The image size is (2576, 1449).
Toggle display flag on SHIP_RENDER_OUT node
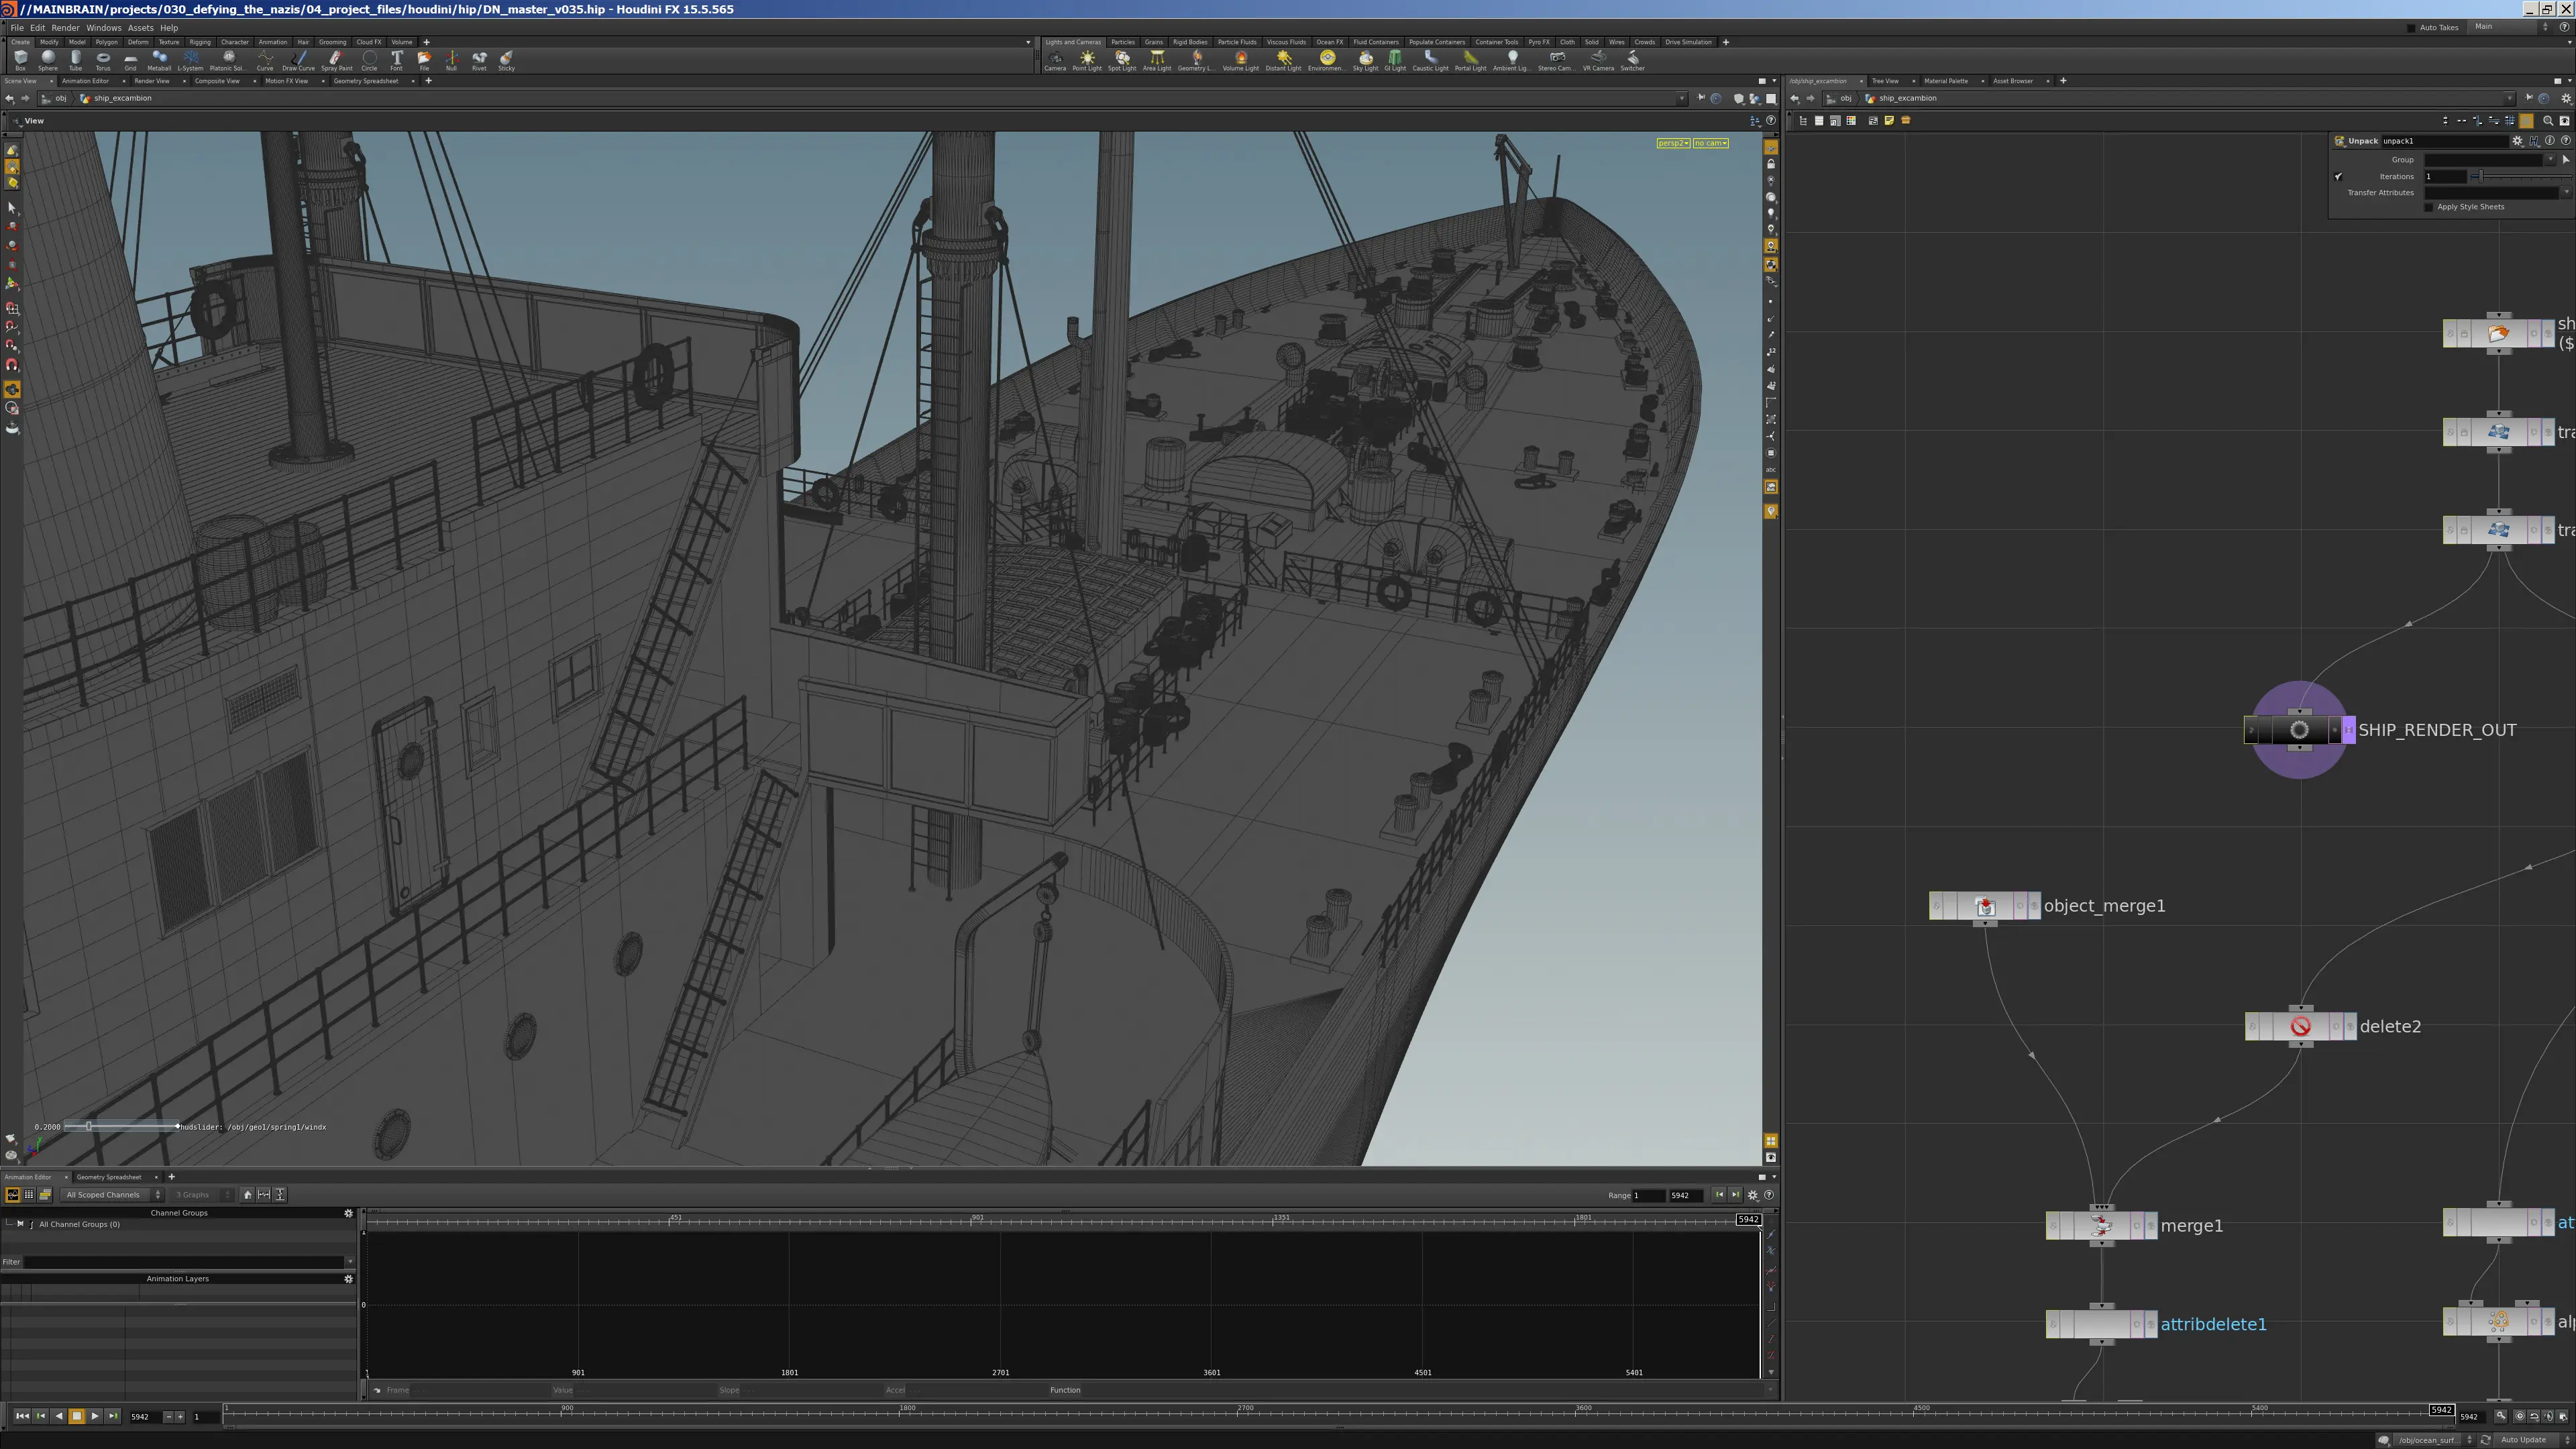(x=2349, y=730)
